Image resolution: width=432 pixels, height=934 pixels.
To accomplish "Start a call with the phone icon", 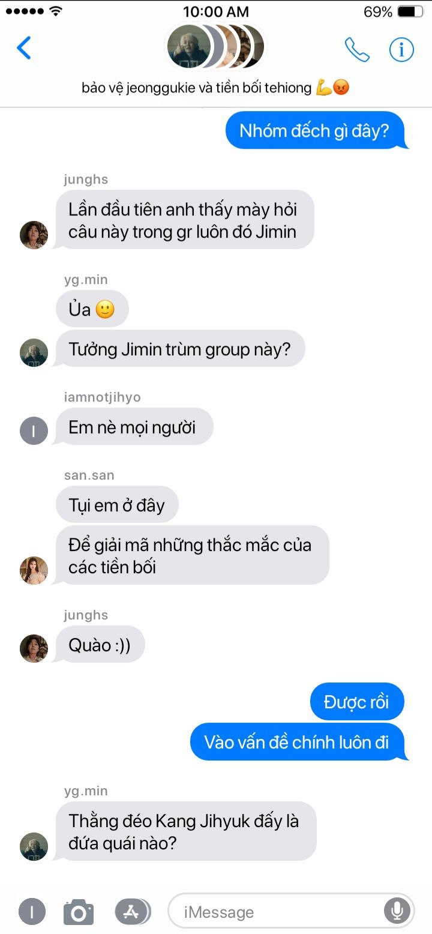I will tap(357, 50).
